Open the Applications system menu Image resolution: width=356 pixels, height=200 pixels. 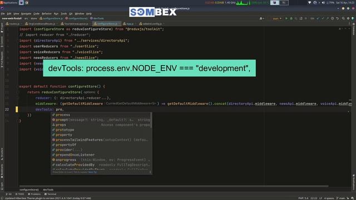pyautogui.click(x=9, y=2)
